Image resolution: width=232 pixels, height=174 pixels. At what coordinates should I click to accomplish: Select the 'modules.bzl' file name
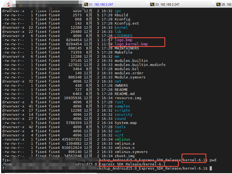(127, 69)
